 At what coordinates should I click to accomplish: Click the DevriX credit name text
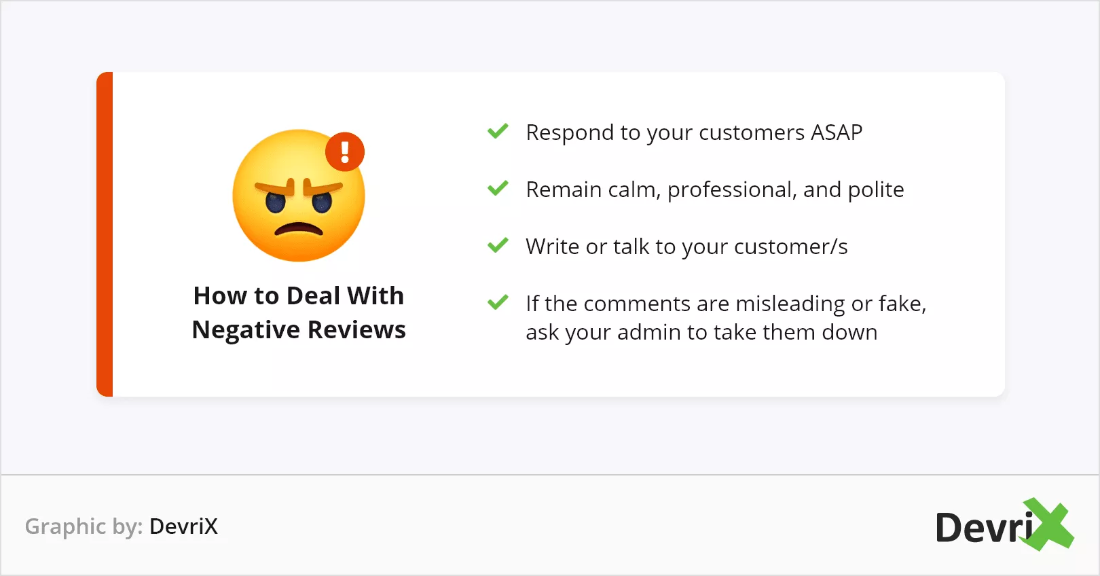tap(183, 526)
